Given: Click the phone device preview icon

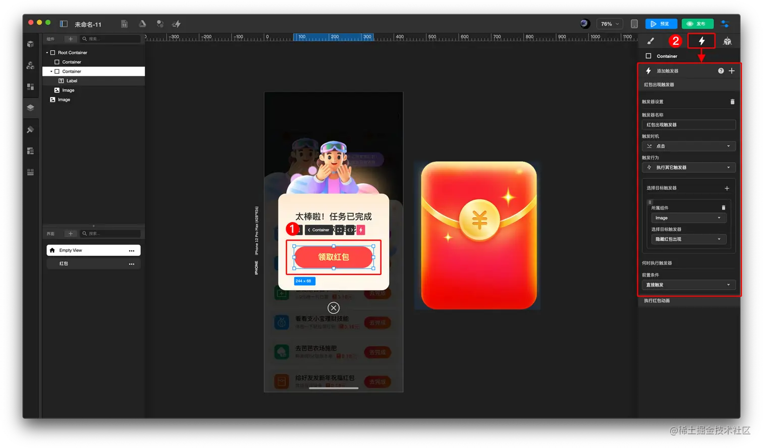Looking at the screenshot, I should click(x=634, y=24).
